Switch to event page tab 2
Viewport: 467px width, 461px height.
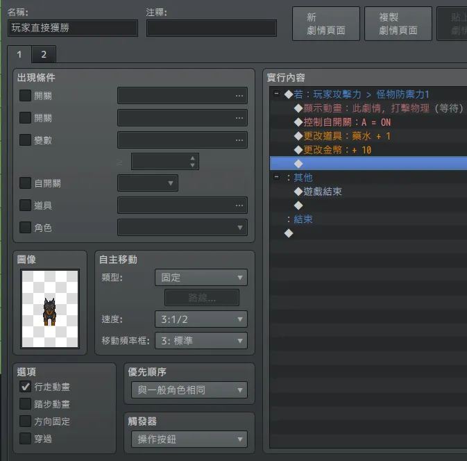pos(44,55)
